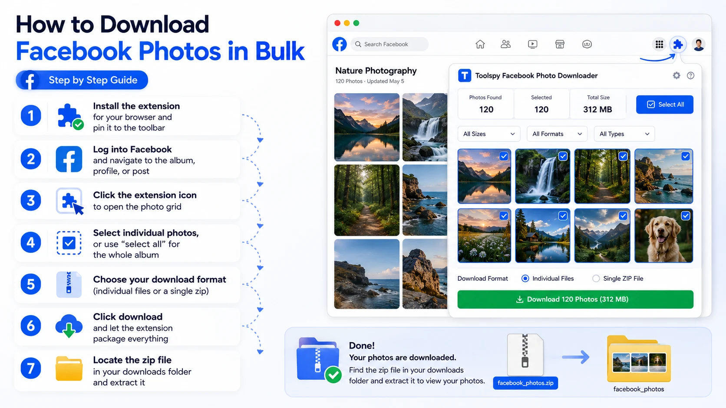Uncheck the mountain lake sunset photo checkbox
Image resolution: width=726 pixels, height=408 pixels.
tap(504, 156)
